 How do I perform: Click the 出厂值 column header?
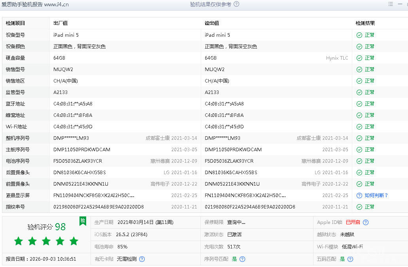pyautogui.click(x=60, y=23)
